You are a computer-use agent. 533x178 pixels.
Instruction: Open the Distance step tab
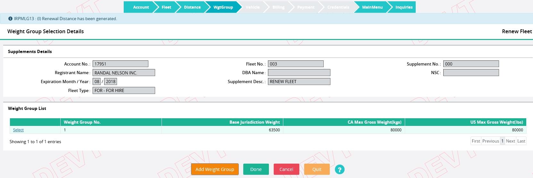pos(192,7)
